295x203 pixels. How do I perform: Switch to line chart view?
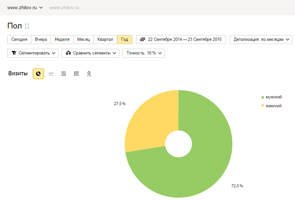tap(51, 74)
